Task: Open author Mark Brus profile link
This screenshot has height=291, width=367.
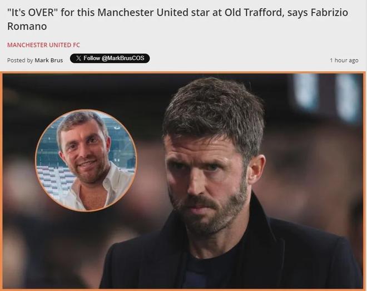Action: (x=49, y=60)
